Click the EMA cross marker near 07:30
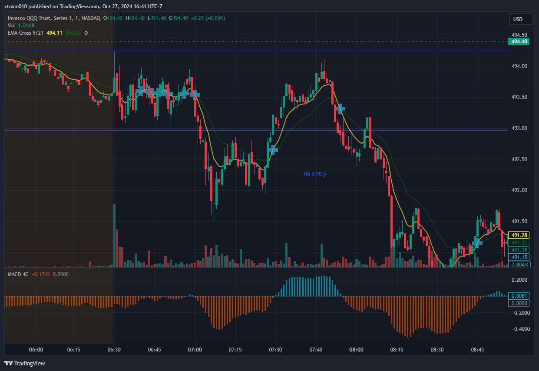The image size is (539, 371). tap(273, 150)
